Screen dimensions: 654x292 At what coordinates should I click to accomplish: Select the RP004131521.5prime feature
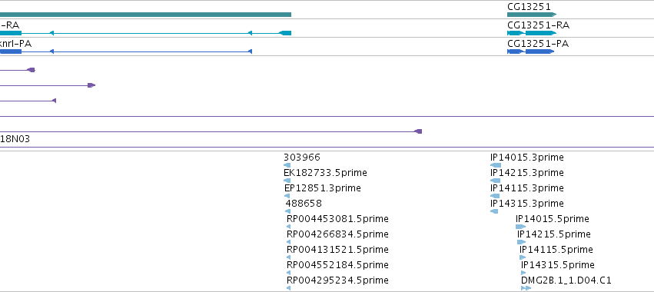tap(337, 250)
